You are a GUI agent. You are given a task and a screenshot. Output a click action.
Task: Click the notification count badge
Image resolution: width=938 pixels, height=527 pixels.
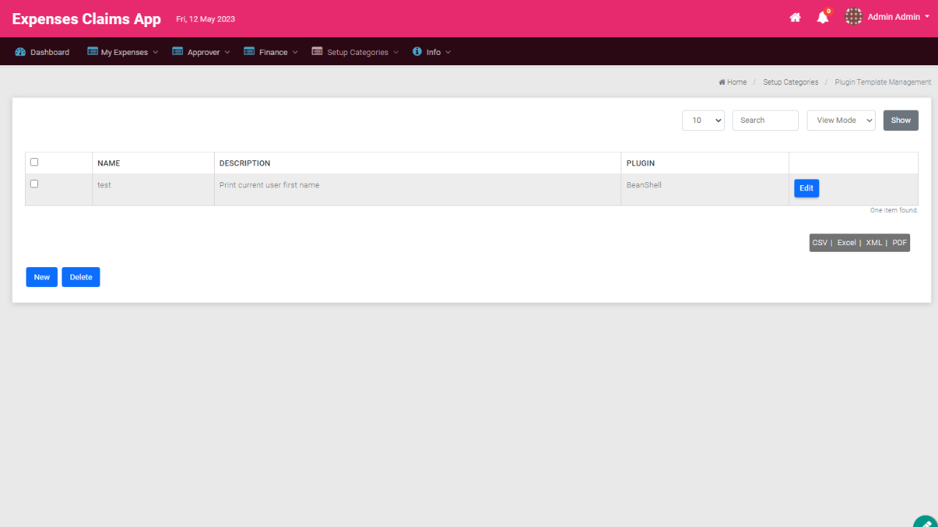pos(828,11)
